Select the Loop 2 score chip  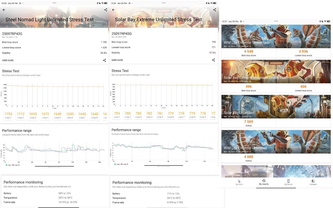(x=21, y=115)
